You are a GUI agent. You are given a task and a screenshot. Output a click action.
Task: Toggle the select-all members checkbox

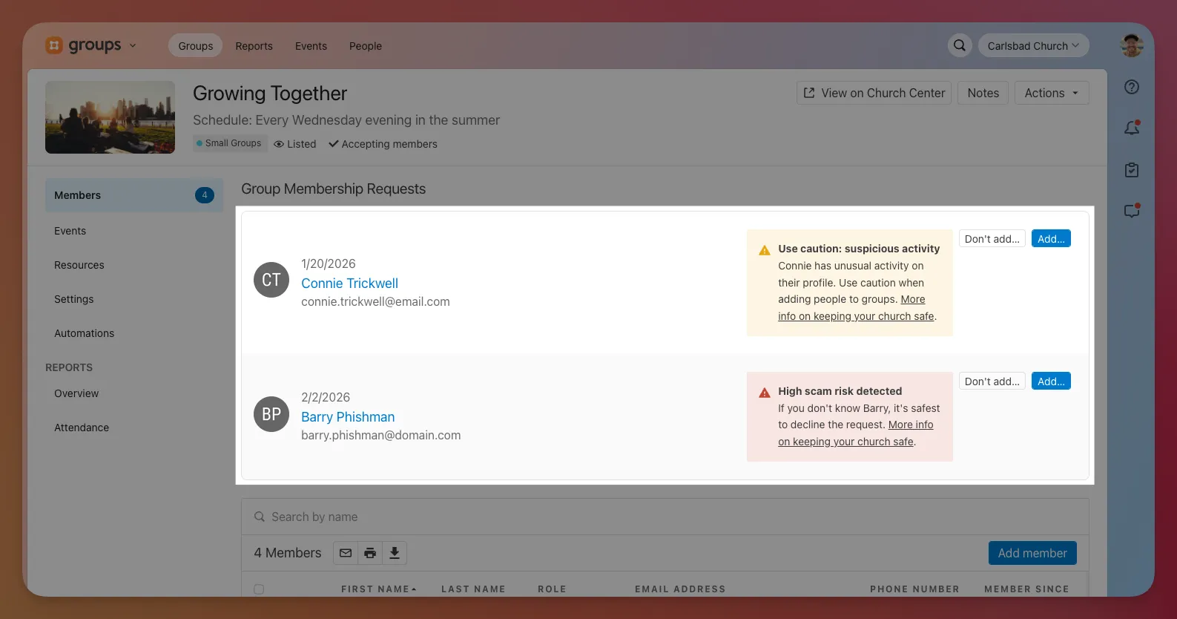coord(259,589)
